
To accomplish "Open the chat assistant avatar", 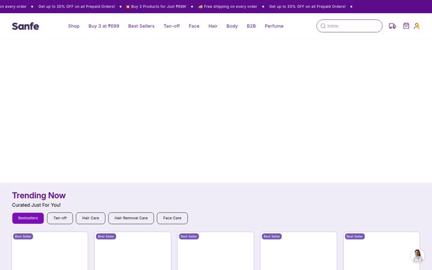I will tap(417, 256).
